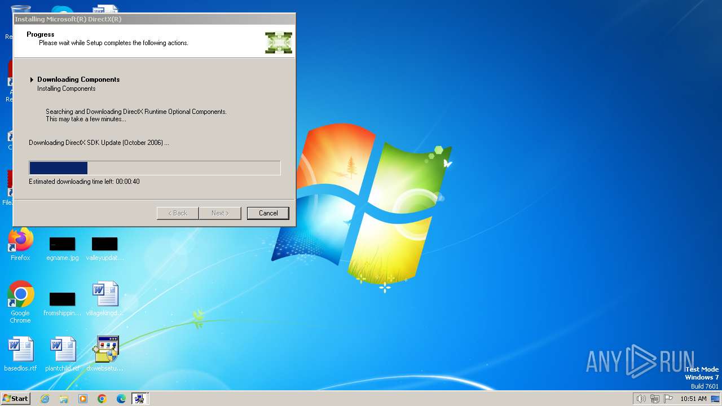Click the greyed-out Back button
This screenshot has width=722, height=406.
177,213
